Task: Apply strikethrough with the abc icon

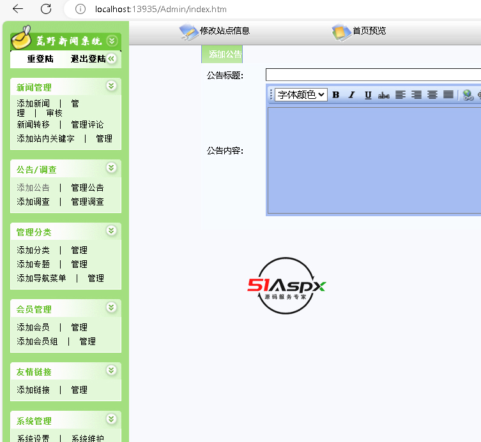Action: click(384, 95)
